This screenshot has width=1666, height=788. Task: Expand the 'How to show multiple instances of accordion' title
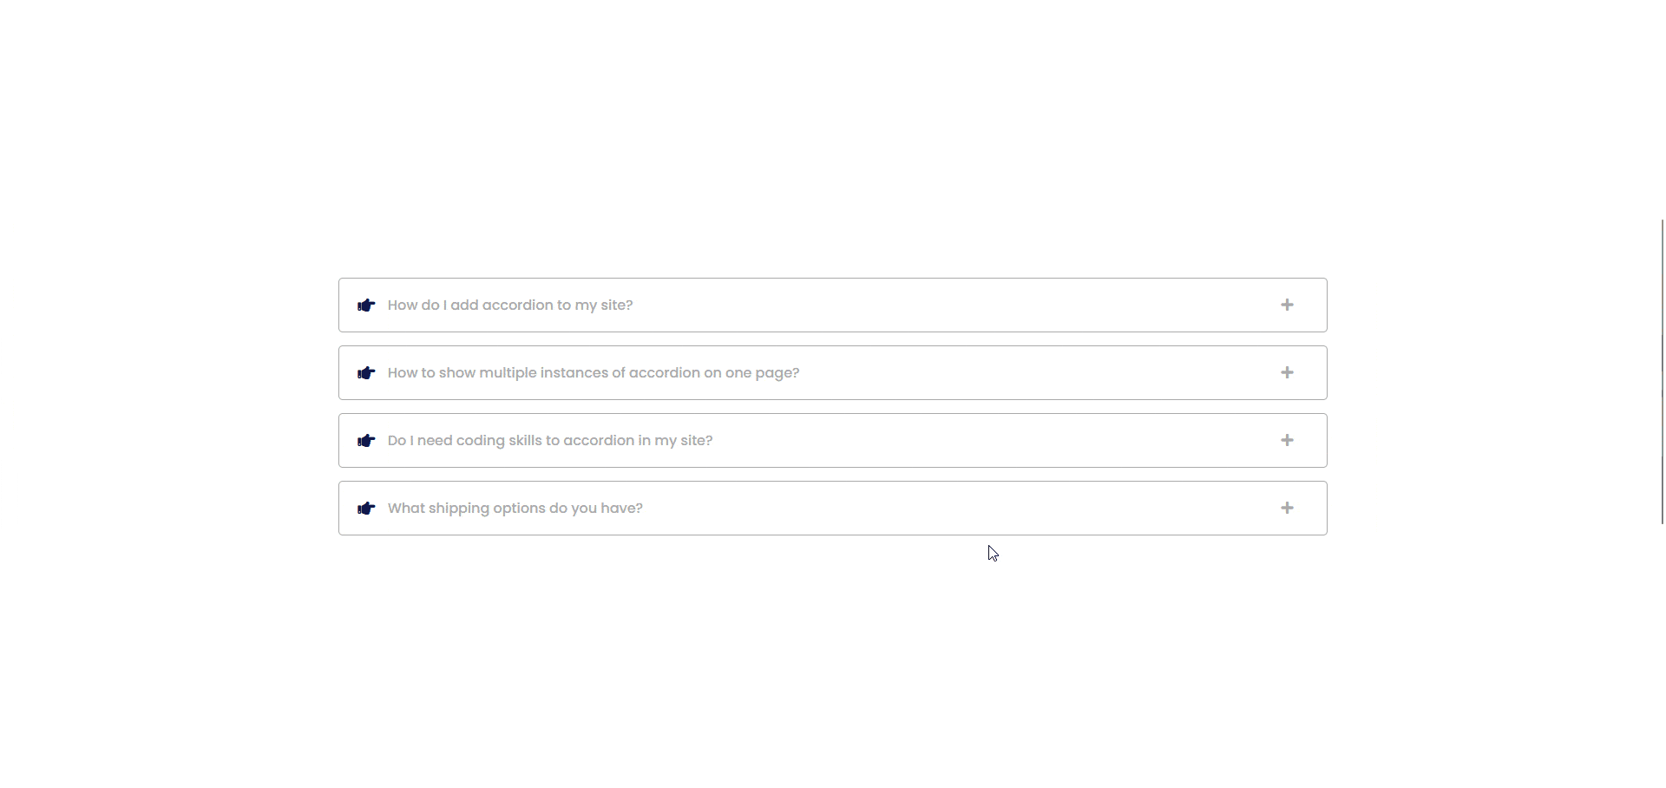594,373
